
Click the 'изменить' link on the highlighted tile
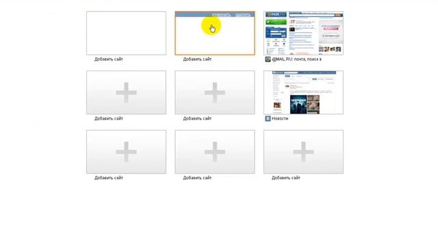pos(221,14)
